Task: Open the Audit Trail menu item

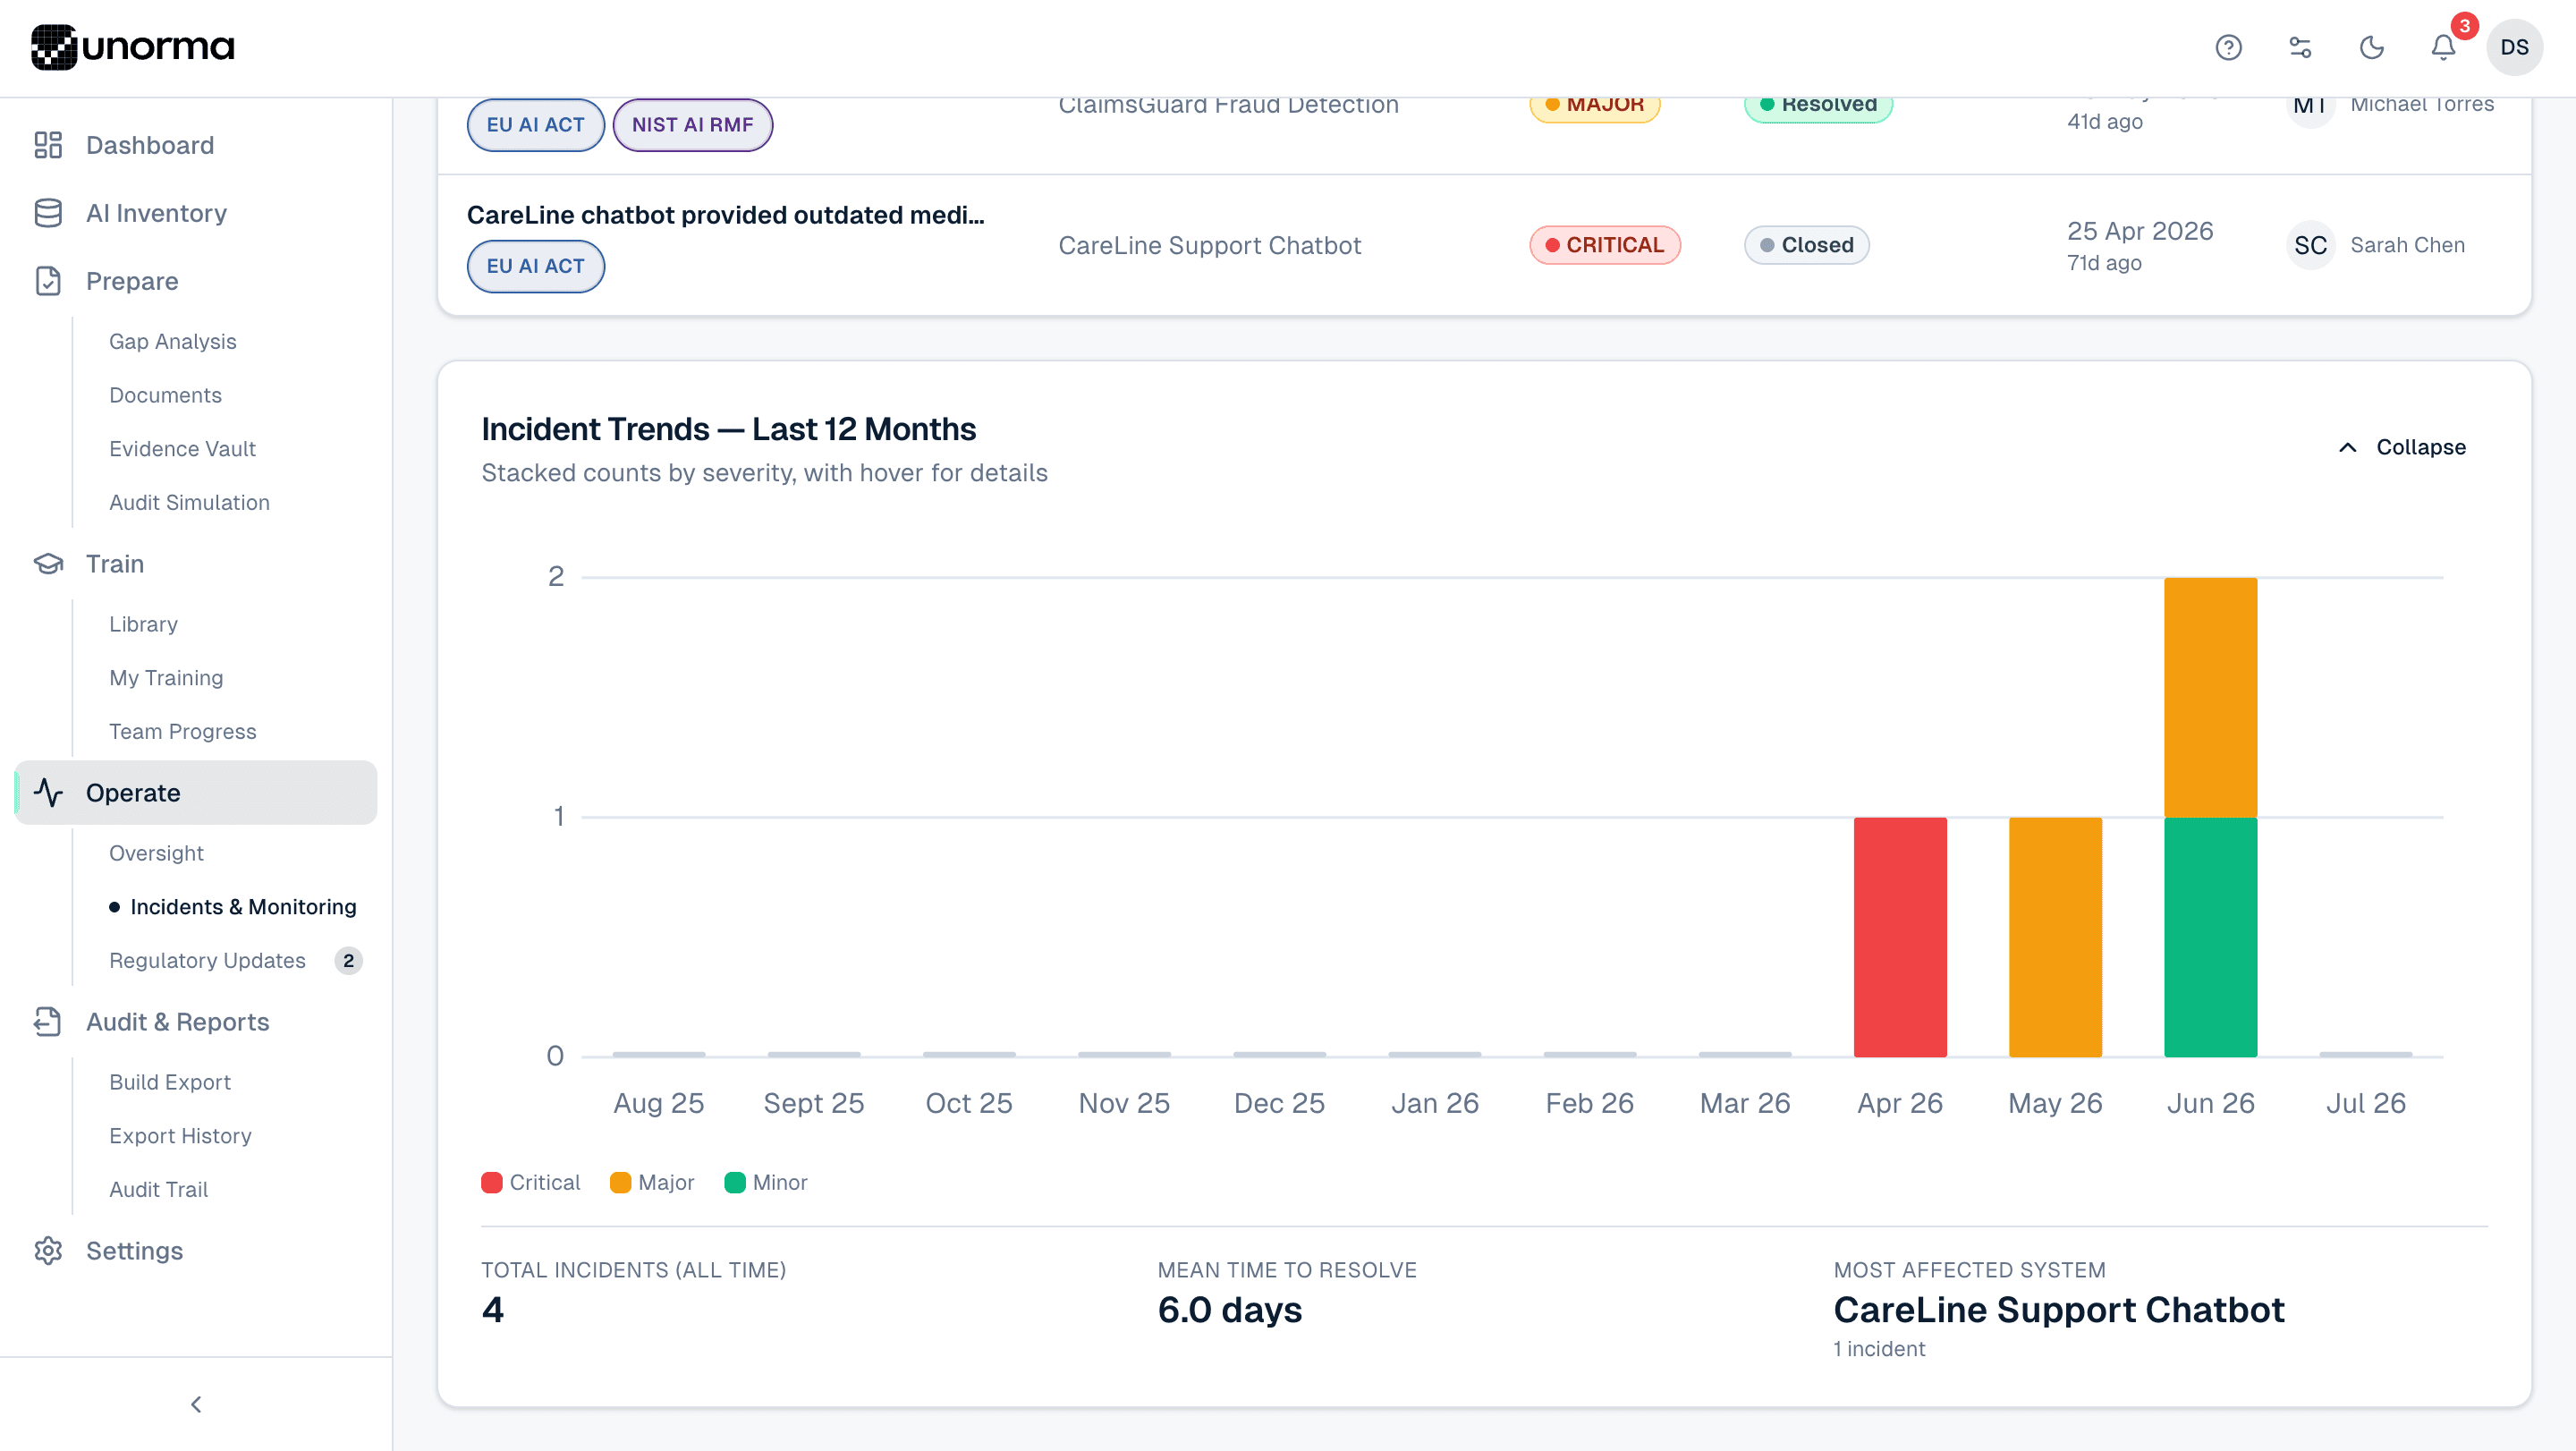Action: tap(159, 1189)
